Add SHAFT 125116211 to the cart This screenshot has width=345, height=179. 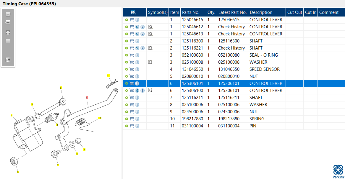132,98
